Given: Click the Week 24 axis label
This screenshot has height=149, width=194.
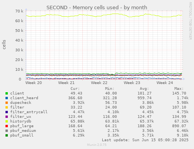Looking at the screenshot, I should [x=165, y=83].
